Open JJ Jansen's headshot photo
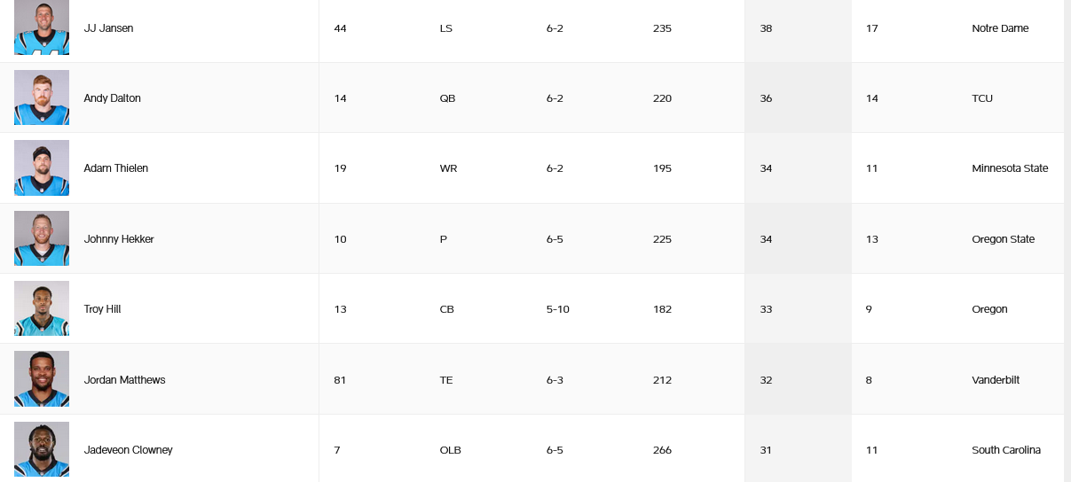Screen dimensions: 1071x482 click(x=42, y=27)
